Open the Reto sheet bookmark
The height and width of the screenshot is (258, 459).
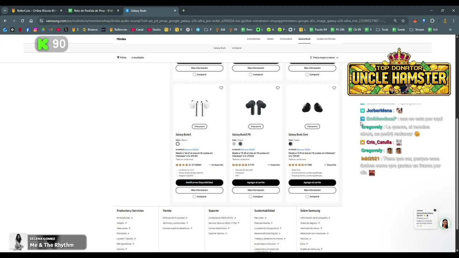(x=247, y=30)
